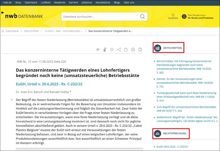Click the export upload icon
220x151 pixels.
pos(126,50)
